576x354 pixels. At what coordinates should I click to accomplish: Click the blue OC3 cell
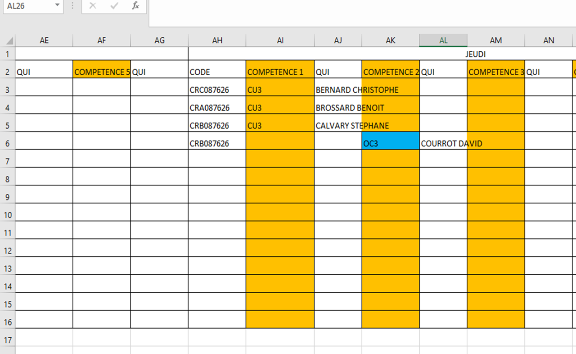pyautogui.click(x=390, y=143)
